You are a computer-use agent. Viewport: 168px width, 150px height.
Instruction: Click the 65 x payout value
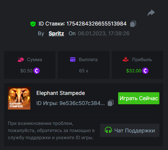84,71
